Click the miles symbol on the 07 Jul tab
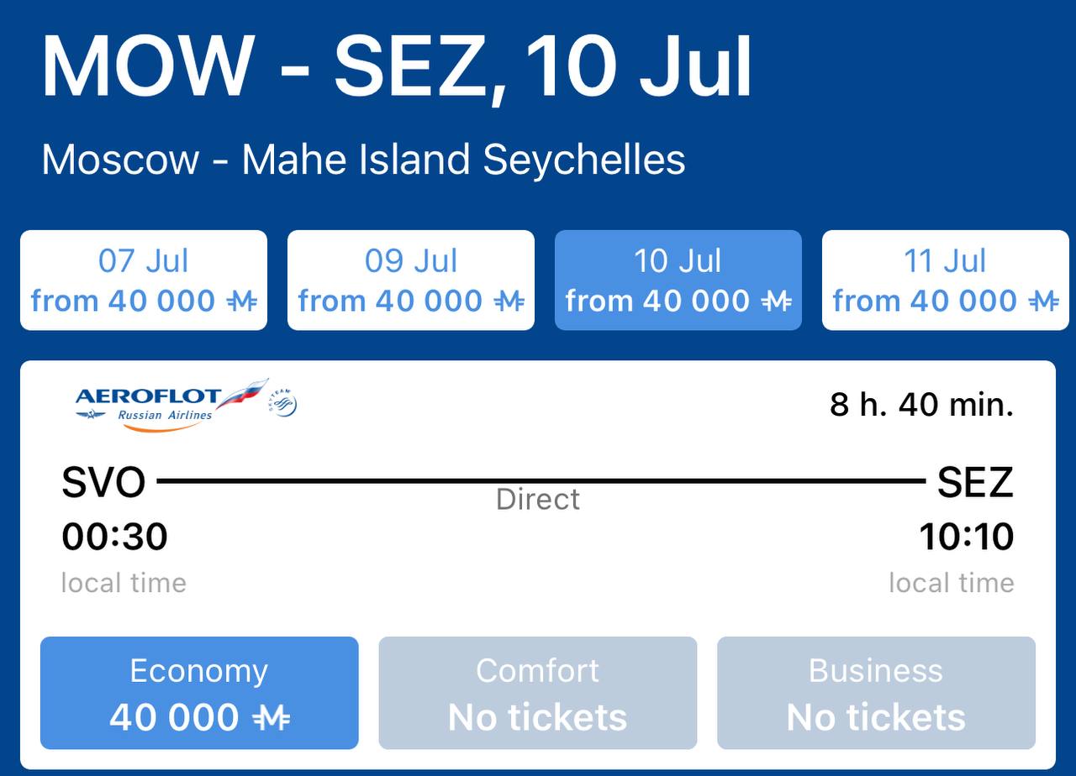The image size is (1076, 776). tap(241, 301)
